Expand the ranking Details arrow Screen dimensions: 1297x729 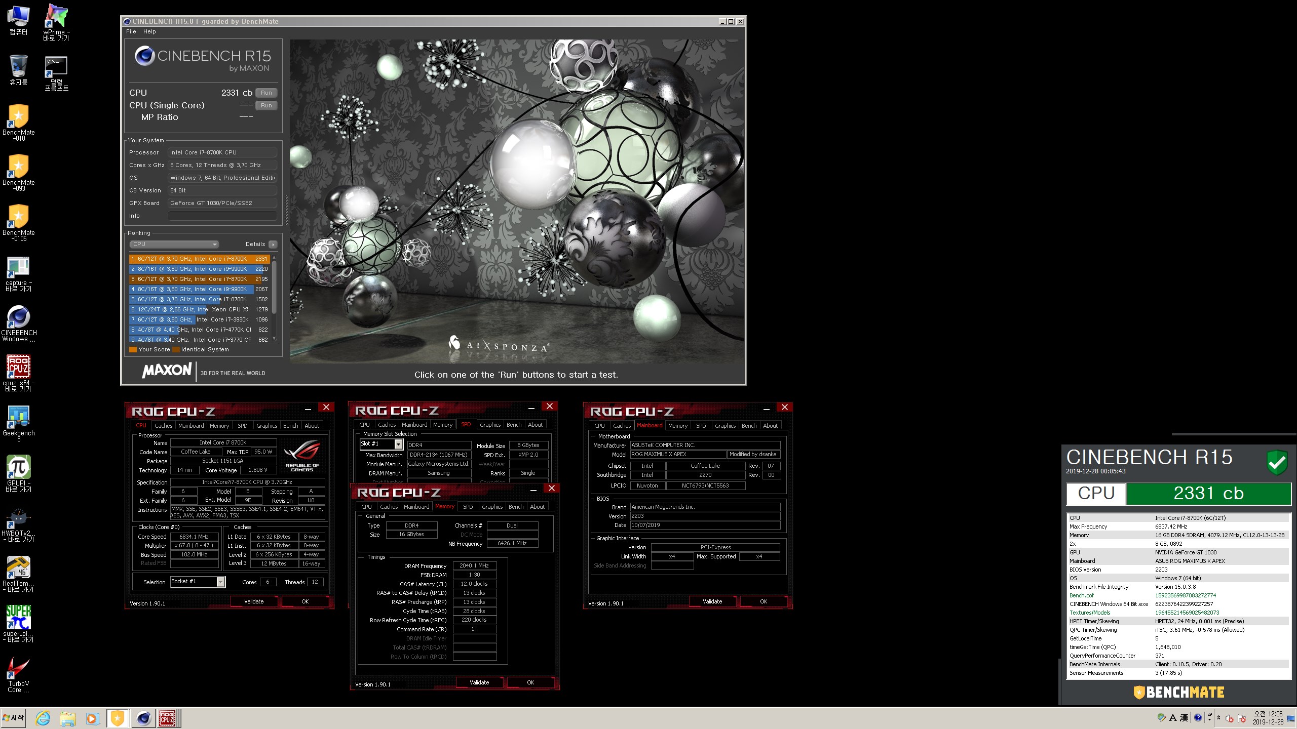pos(273,244)
